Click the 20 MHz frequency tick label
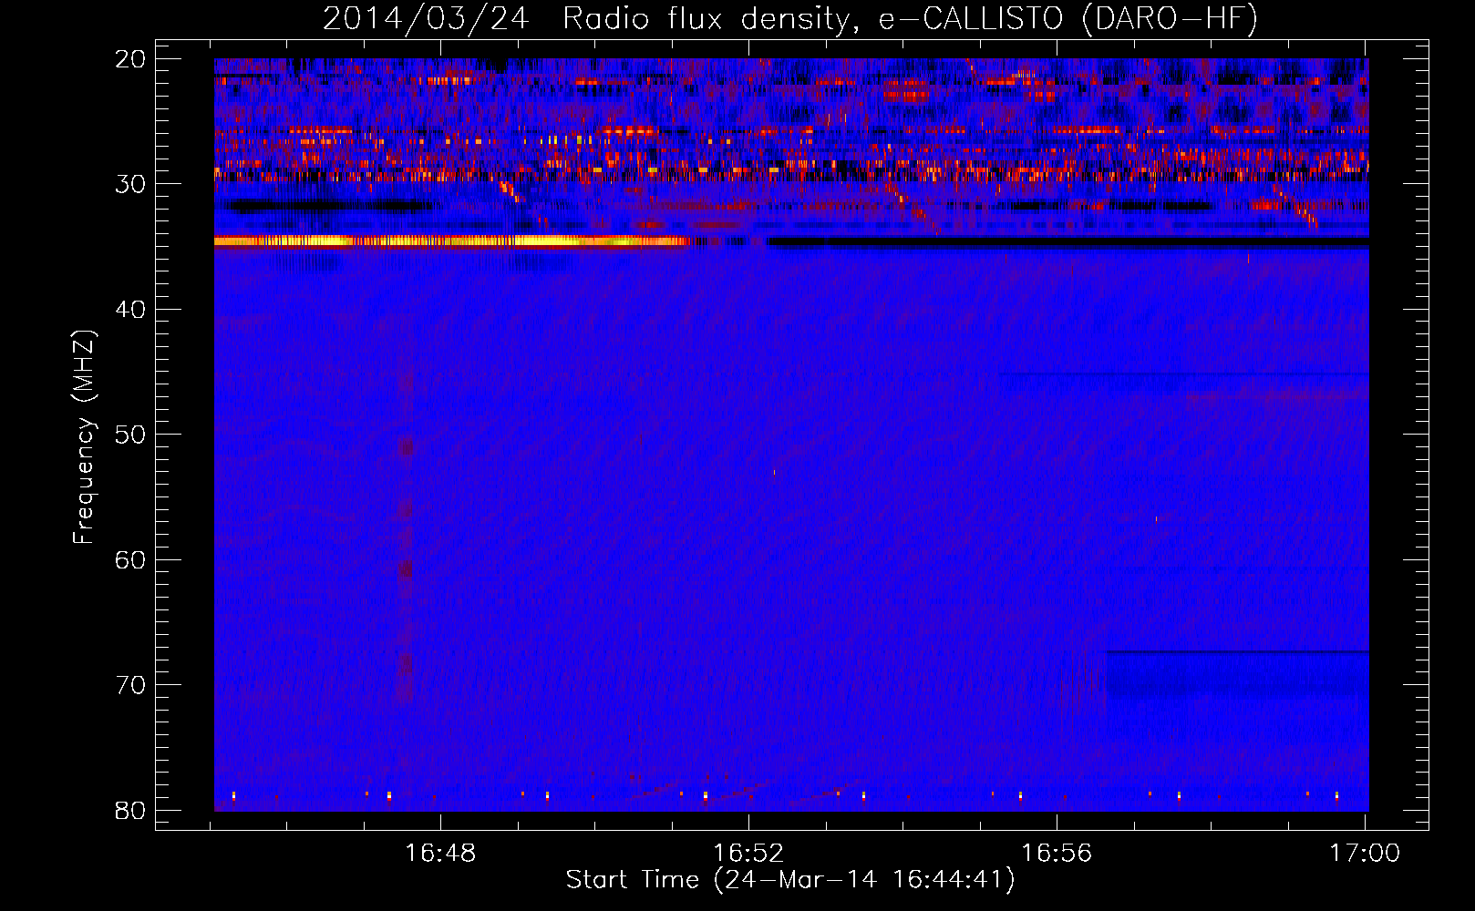The height and width of the screenshot is (911, 1475). tap(131, 59)
